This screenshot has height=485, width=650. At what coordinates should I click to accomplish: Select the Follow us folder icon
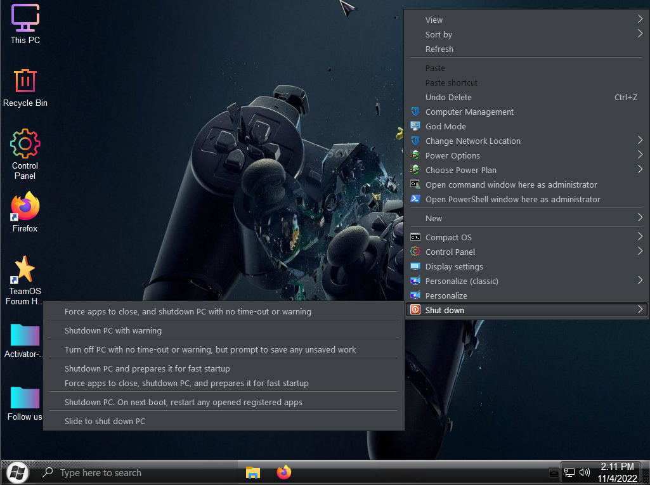(25, 404)
